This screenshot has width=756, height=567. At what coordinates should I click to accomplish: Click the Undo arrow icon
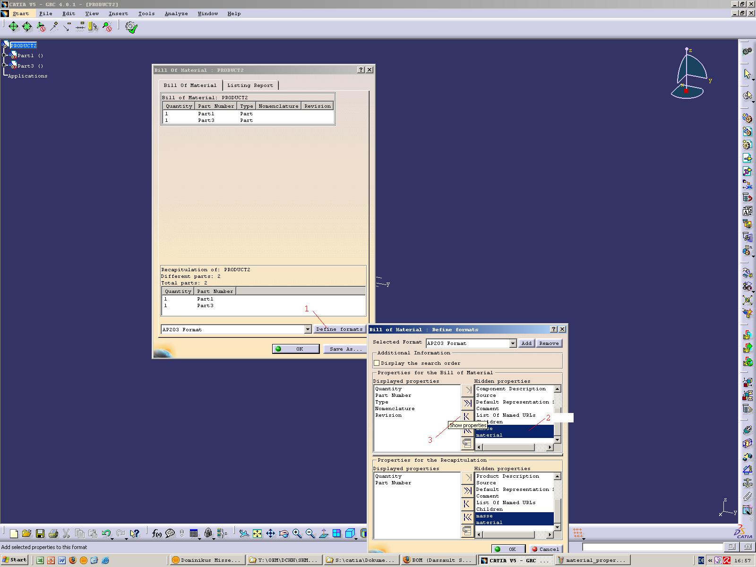tap(106, 533)
